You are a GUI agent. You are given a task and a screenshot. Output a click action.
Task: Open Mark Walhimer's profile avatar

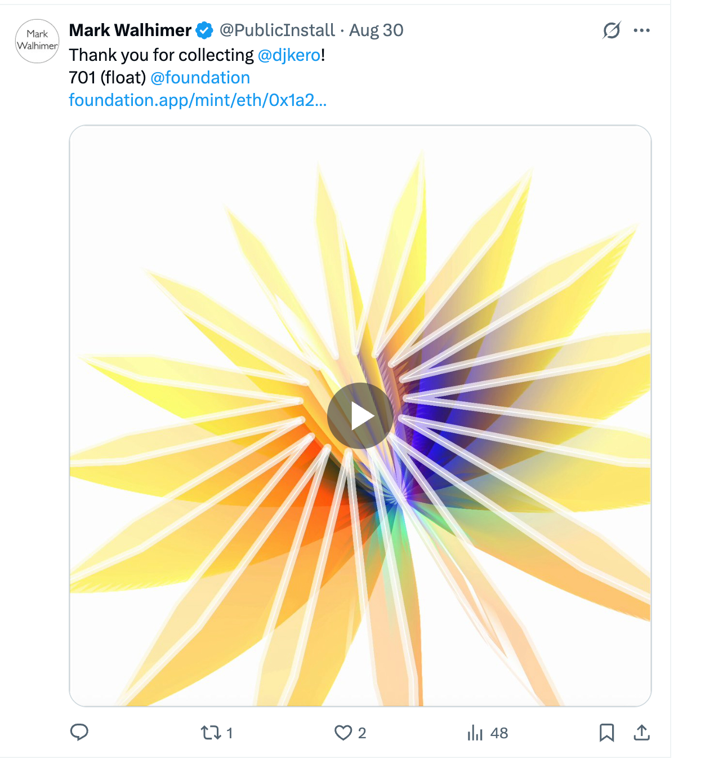[37, 41]
